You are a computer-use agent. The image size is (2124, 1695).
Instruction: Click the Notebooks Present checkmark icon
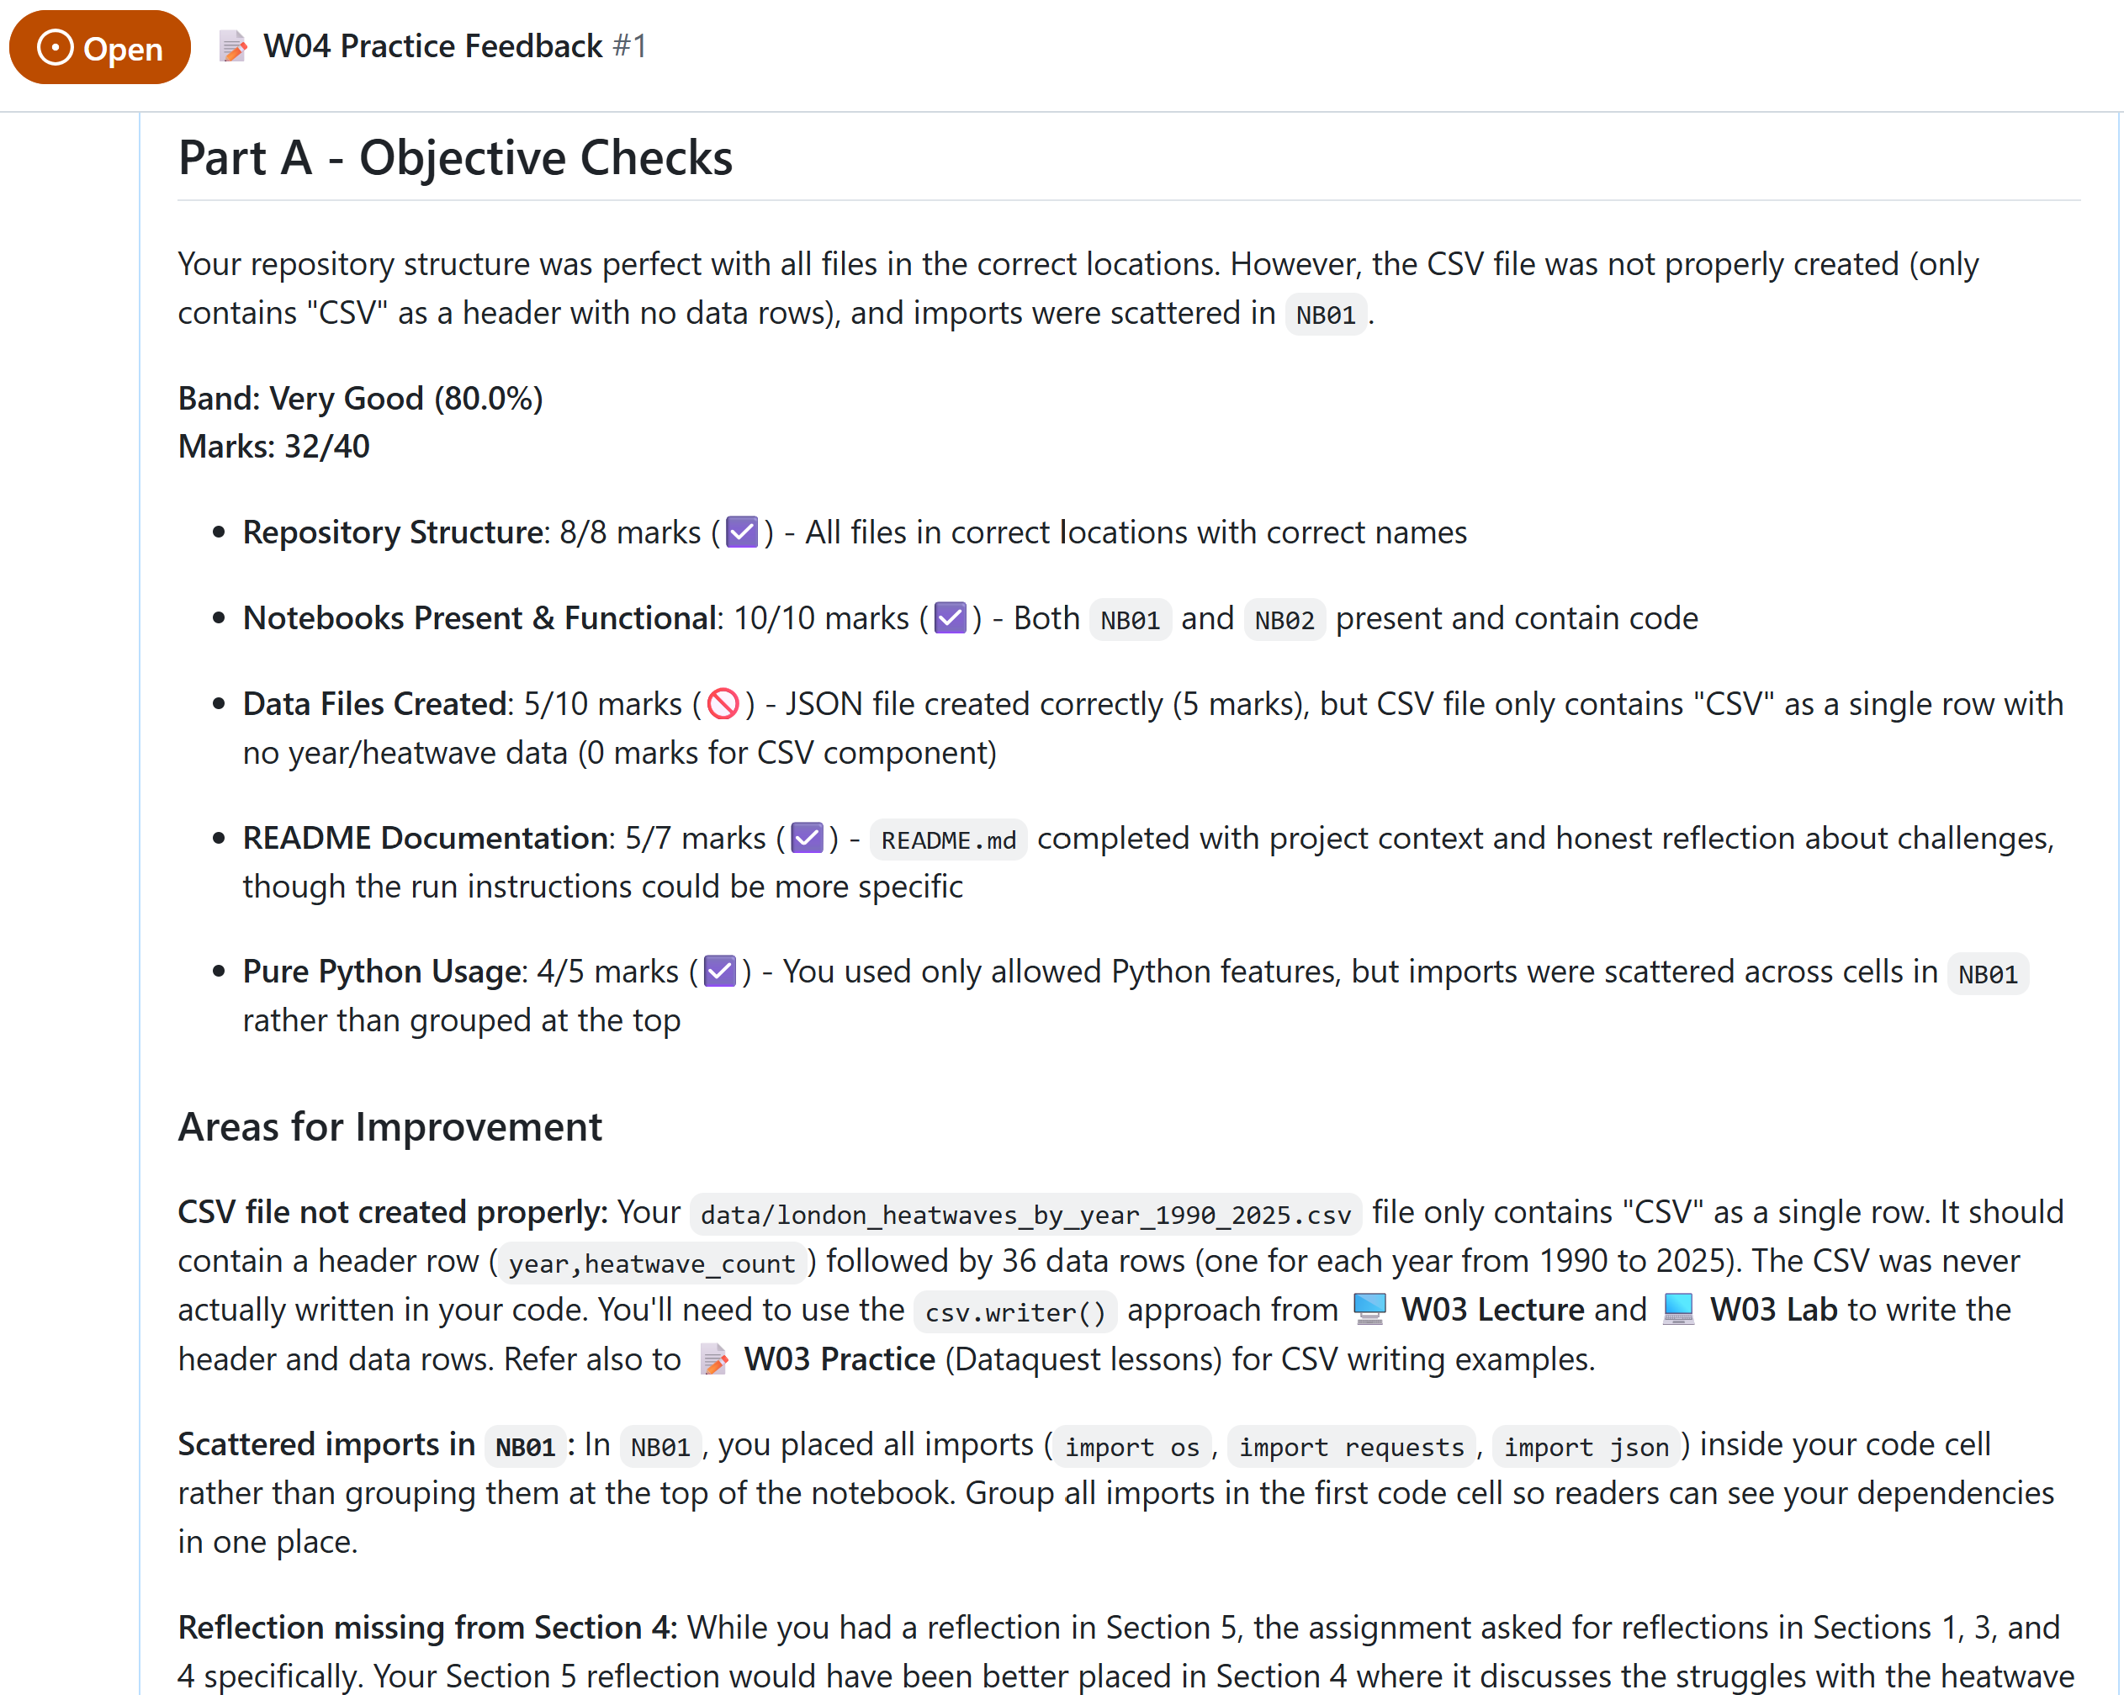tap(950, 618)
